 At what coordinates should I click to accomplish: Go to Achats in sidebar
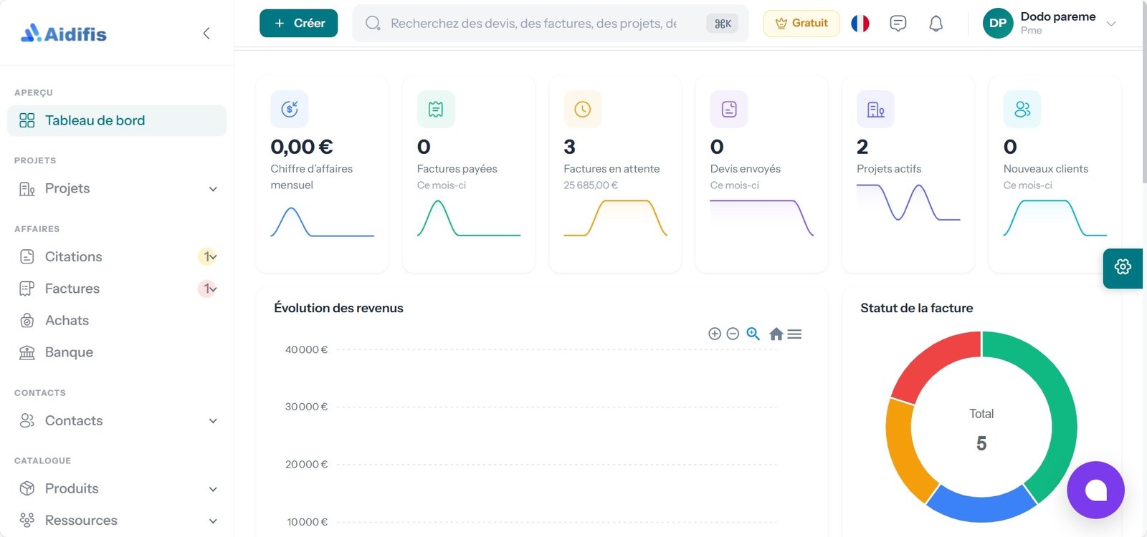click(x=67, y=321)
